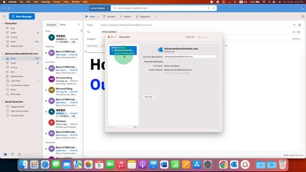Viewport: 306px width, 172px height.
Task: Clear the search with the X icon
Action: click(x=214, y=8)
